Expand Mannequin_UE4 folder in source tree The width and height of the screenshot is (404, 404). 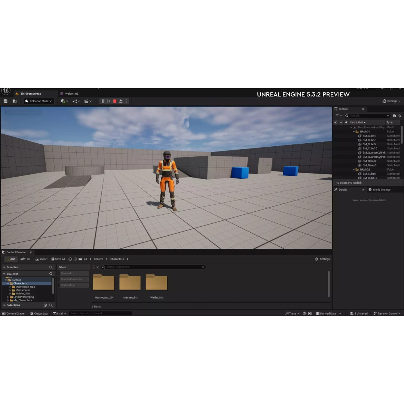10,287
